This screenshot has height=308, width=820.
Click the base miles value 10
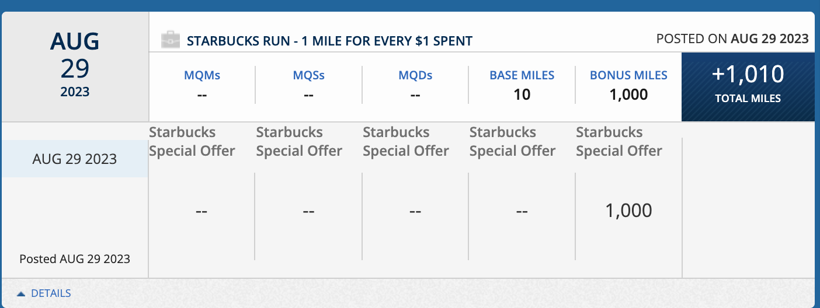[522, 94]
